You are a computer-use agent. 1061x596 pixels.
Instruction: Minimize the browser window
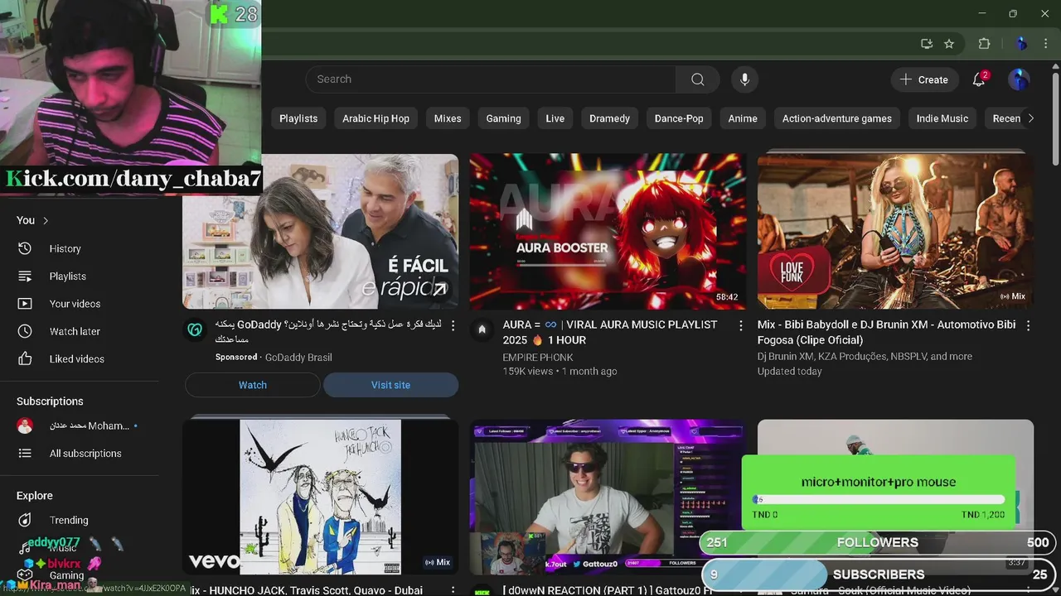(982, 13)
